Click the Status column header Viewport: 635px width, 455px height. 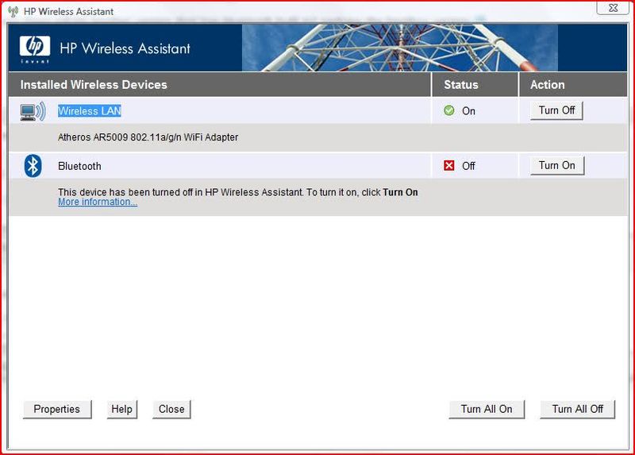(461, 85)
